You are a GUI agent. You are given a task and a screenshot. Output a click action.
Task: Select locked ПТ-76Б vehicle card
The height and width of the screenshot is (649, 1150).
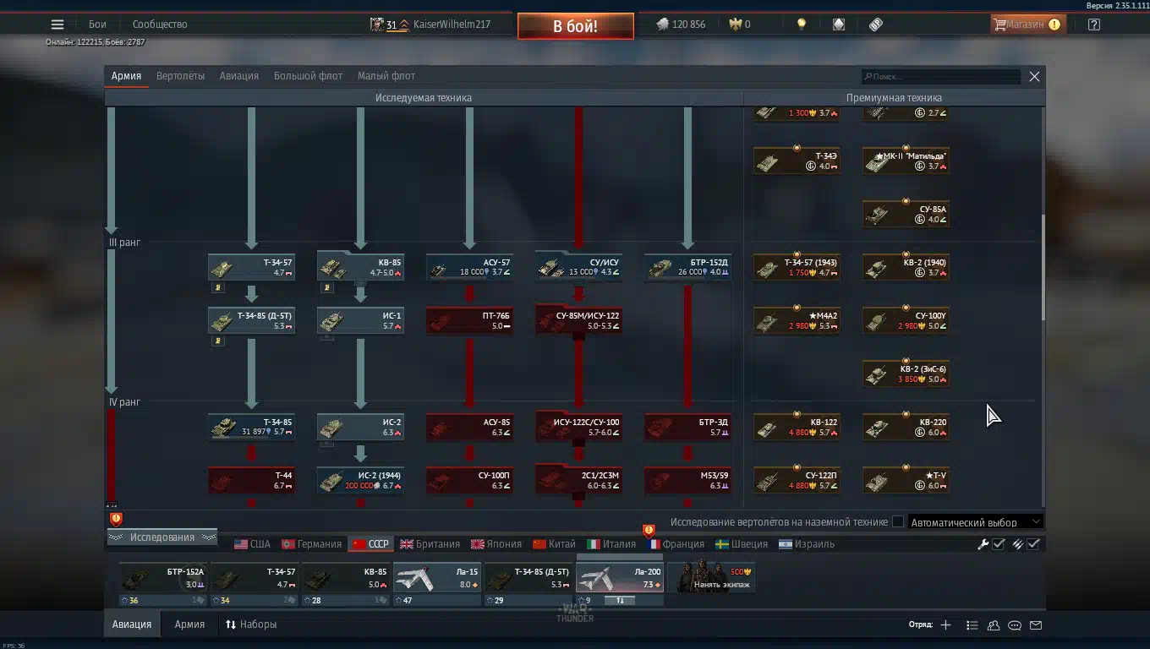(x=470, y=320)
